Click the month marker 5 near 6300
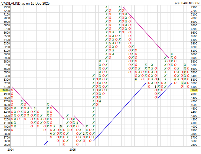Image resolution: width=201 pixels, height=154 pixels. 110,43
